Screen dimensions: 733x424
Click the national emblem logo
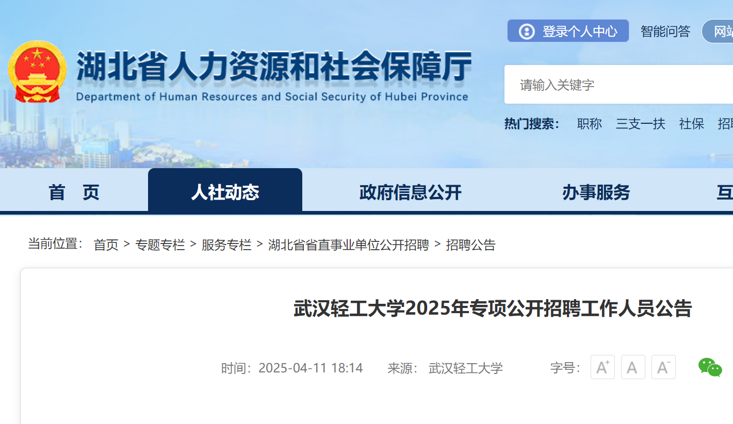click(37, 72)
